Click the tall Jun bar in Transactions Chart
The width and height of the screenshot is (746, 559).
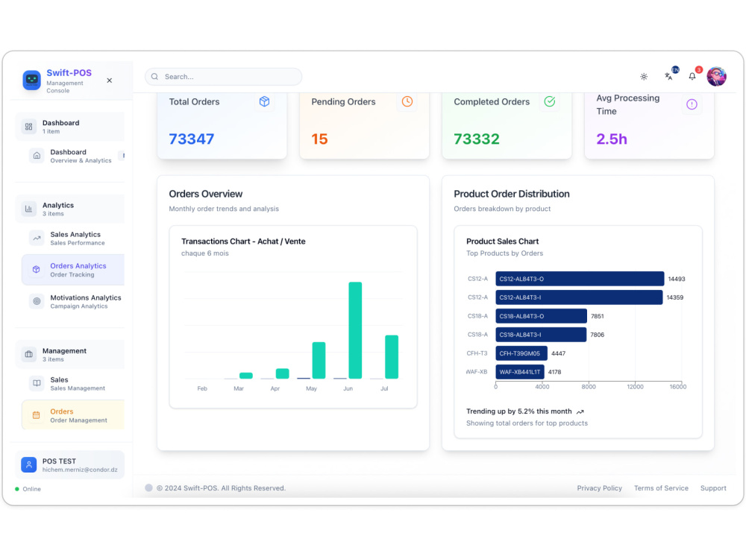(x=355, y=330)
